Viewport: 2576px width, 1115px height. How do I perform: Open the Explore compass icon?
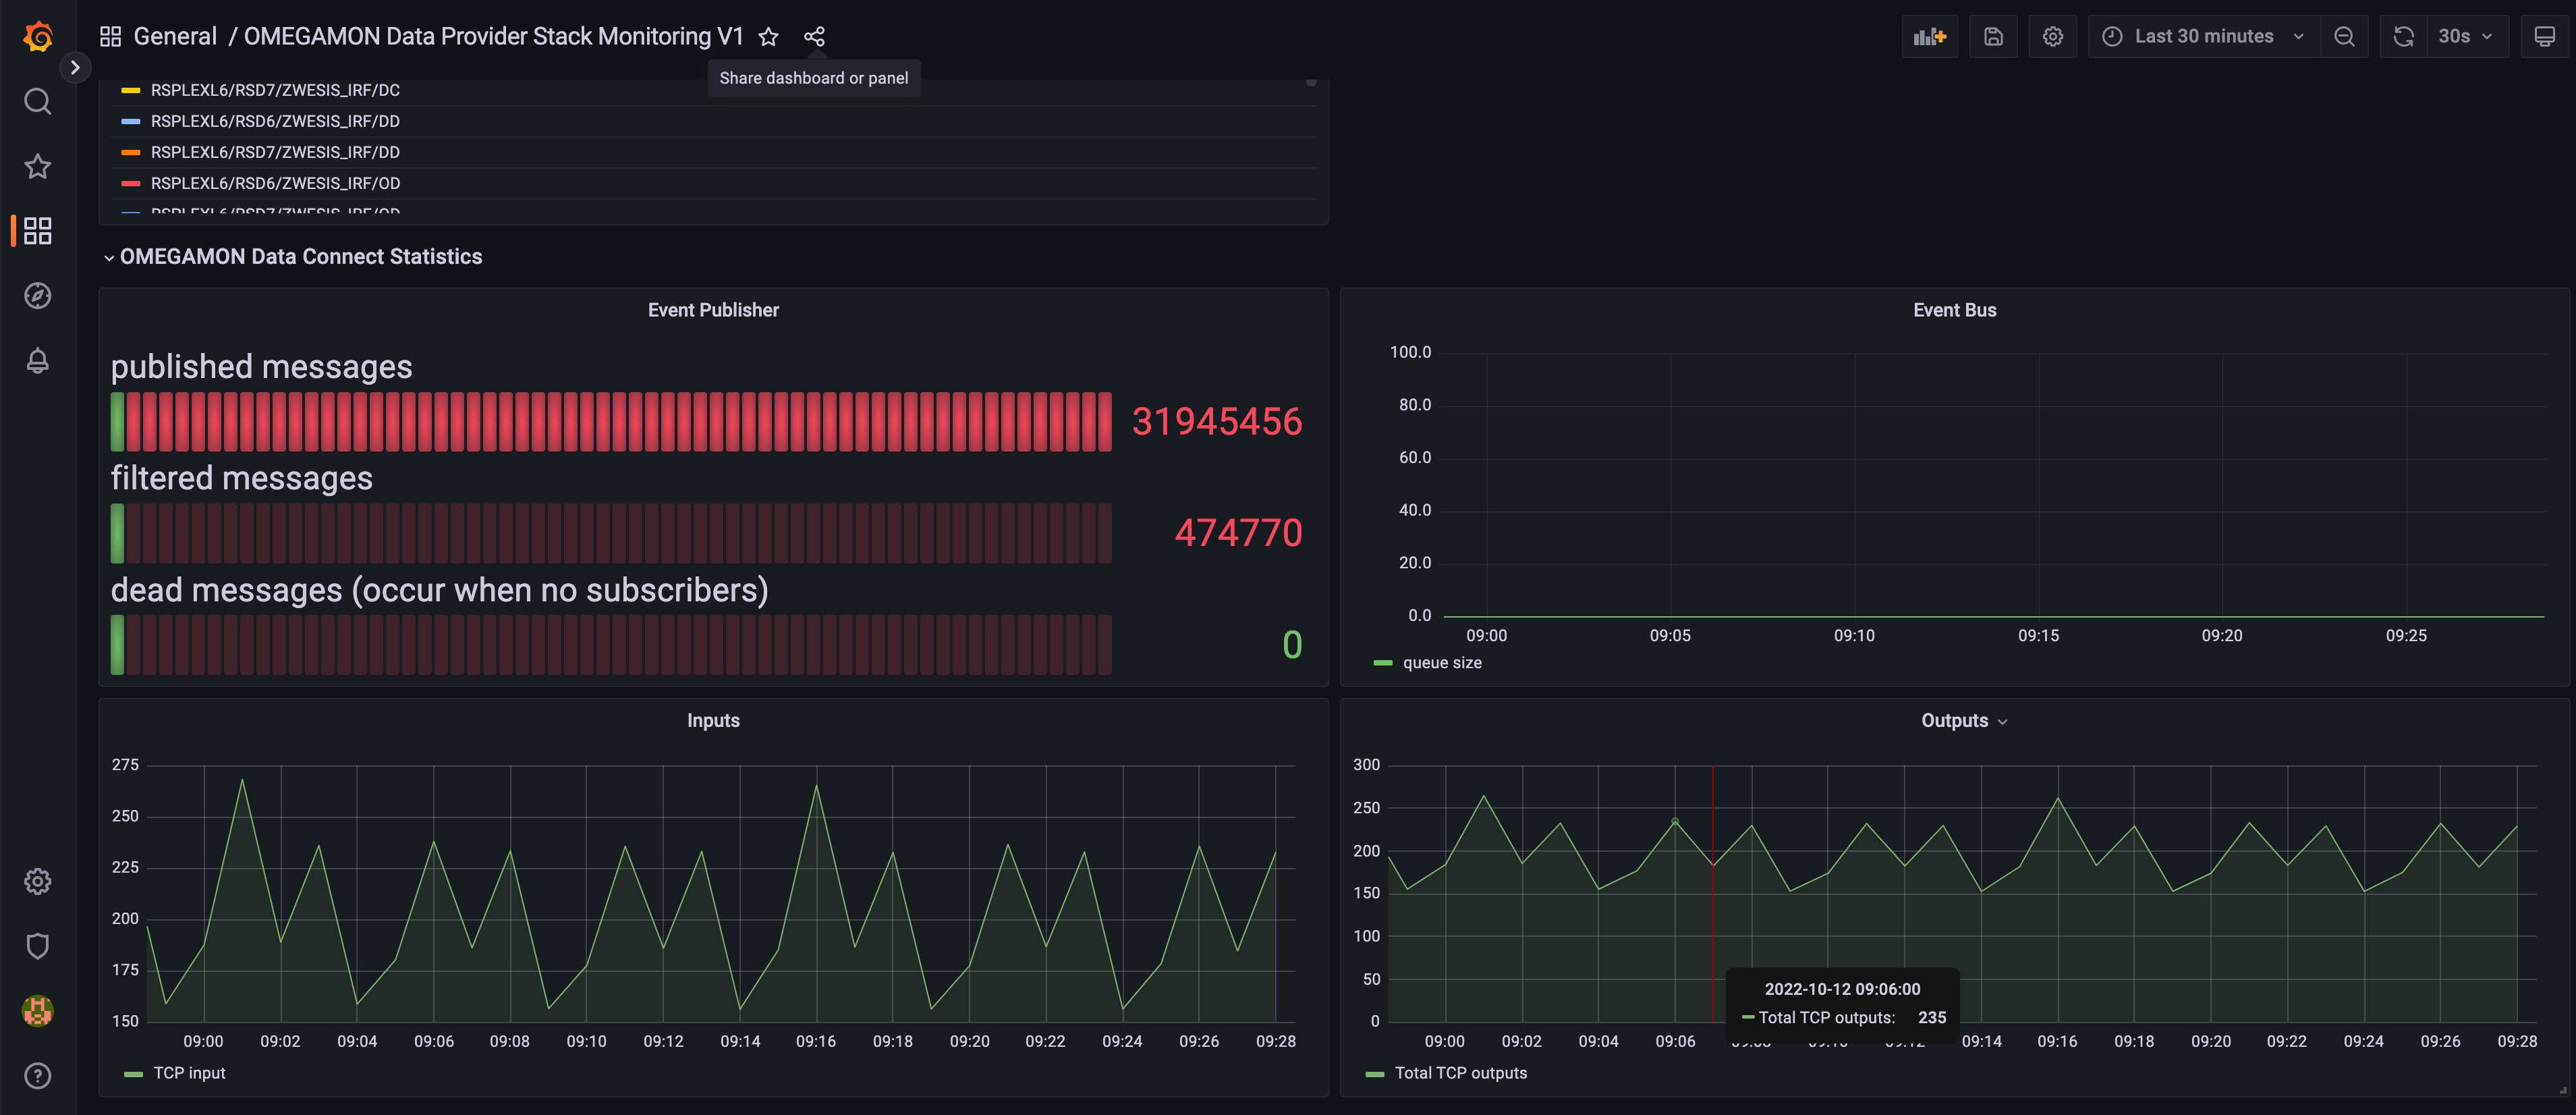(38, 296)
